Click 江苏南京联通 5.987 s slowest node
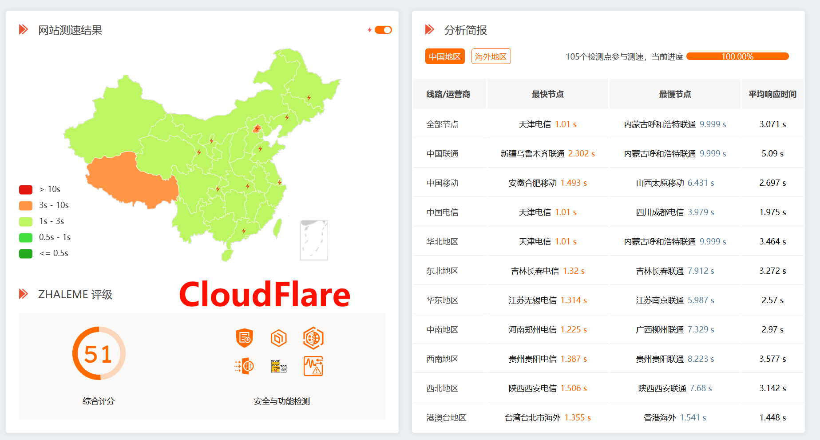 (x=675, y=300)
